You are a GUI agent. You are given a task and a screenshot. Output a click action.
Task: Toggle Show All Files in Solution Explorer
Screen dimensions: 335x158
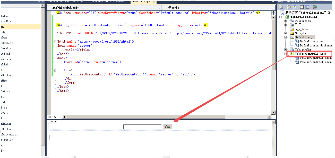(289, 7)
